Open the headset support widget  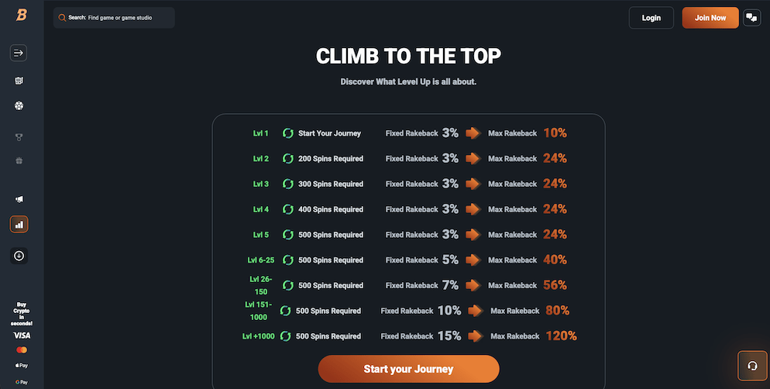coord(751,366)
